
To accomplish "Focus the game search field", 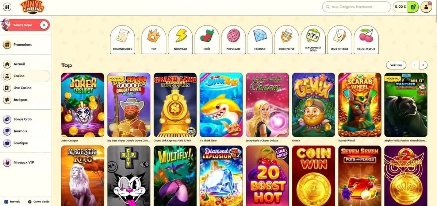I will pyautogui.click(x=356, y=7).
